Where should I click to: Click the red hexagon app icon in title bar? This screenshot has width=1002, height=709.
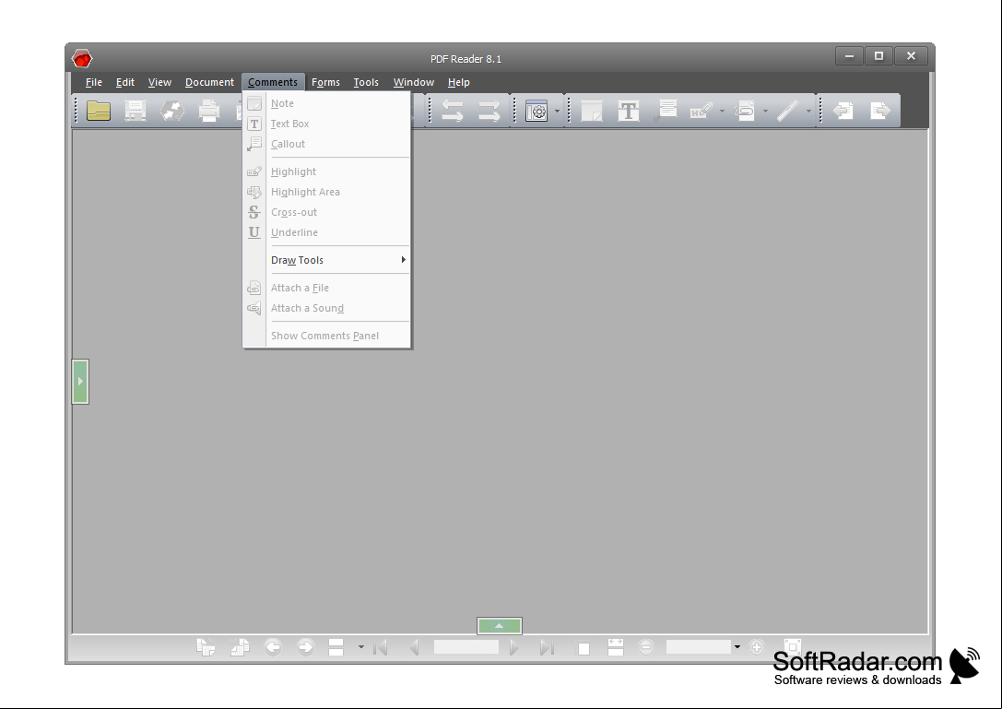tap(82, 59)
